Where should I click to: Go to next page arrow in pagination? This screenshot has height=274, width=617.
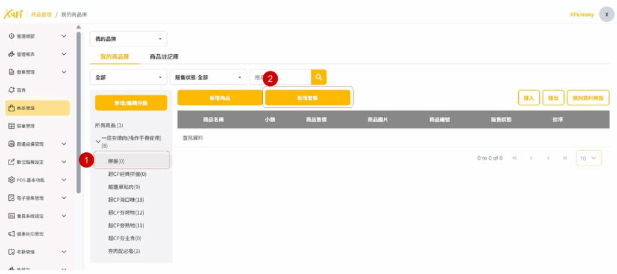548,158
